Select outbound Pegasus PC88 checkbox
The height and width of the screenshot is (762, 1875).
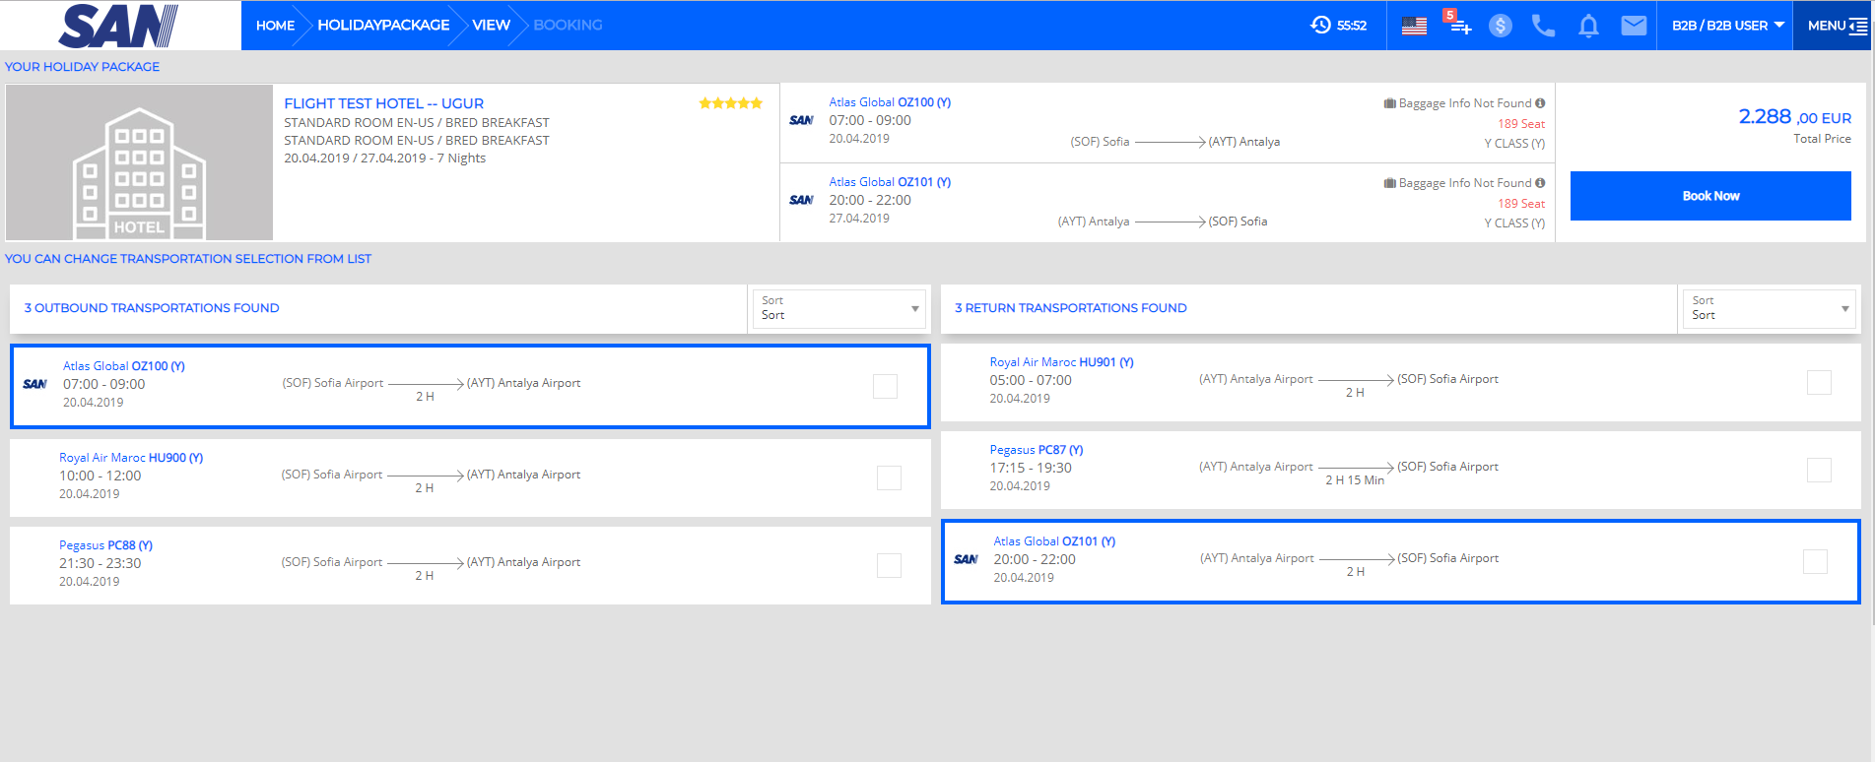click(x=889, y=565)
